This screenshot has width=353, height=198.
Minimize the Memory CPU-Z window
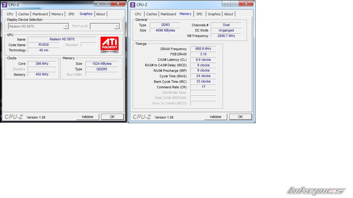(226, 4)
